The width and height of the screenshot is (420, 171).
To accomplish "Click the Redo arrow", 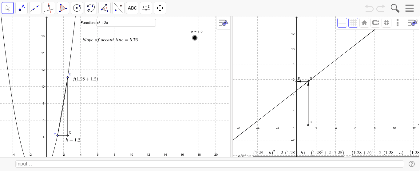I will click(x=381, y=8).
